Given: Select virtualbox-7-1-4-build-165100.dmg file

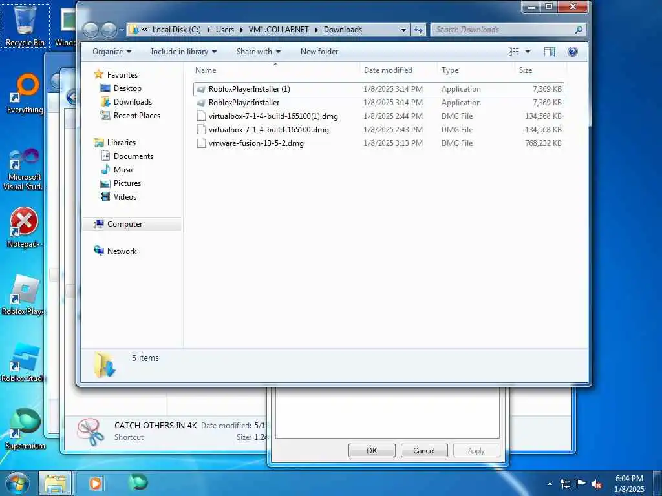Looking at the screenshot, I should point(268,129).
